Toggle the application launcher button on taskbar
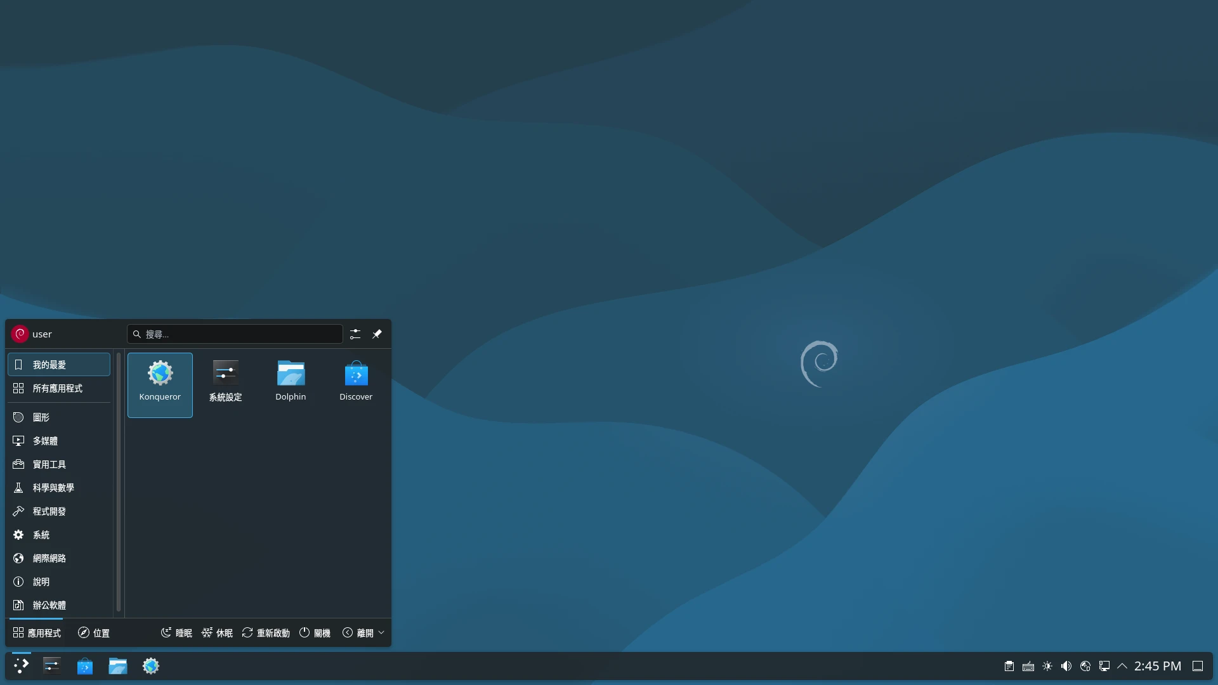This screenshot has height=685, width=1218. (21, 666)
